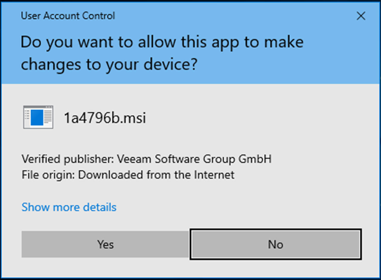Close the User Account Control dialog

361,16
